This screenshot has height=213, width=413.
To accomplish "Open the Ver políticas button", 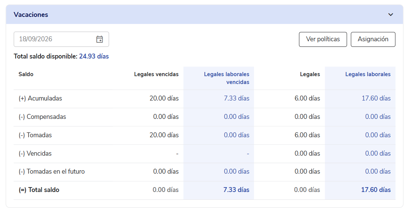I will [323, 39].
